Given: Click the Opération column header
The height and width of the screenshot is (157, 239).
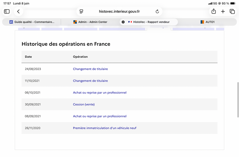Looking at the screenshot, I should point(80,57).
